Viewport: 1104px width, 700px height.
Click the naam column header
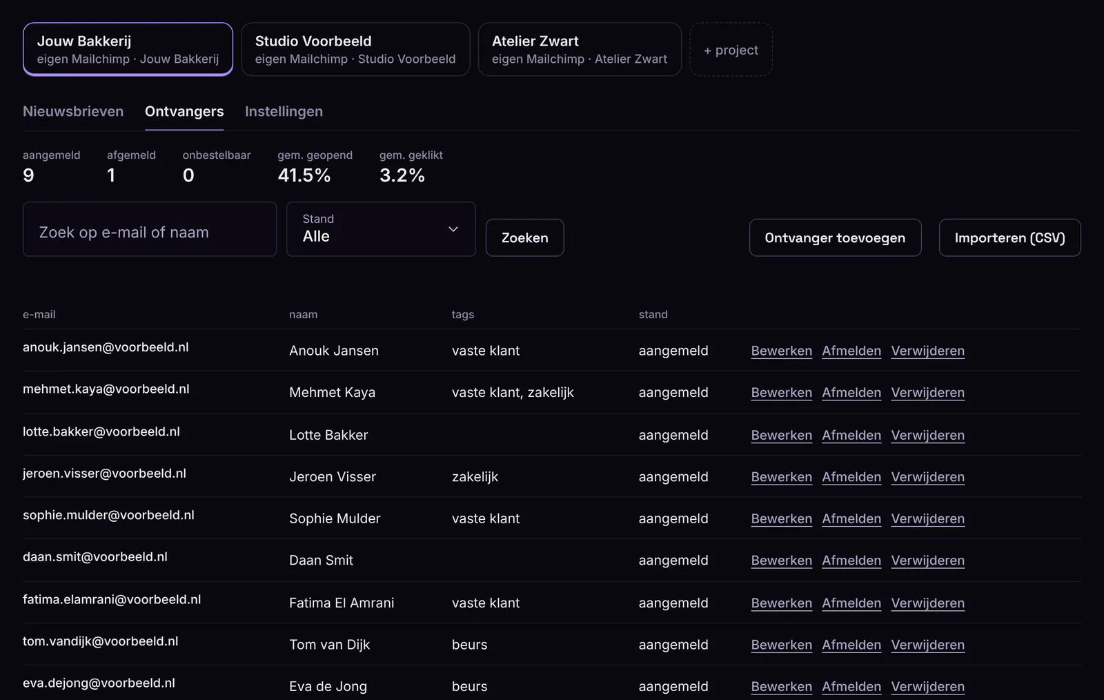[303, 314]
